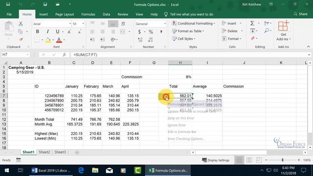Open the font size 10 dropdown
Screen dimensions: 313x176
point(83,24)
